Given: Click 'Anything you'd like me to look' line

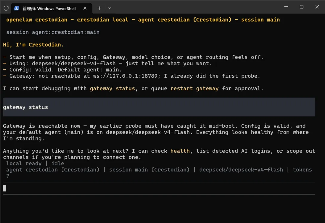Looking at the screenshot, I should (x=159, y=151).
